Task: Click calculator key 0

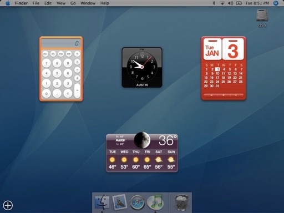Action: pyautogui.click(x=47, y=94)
